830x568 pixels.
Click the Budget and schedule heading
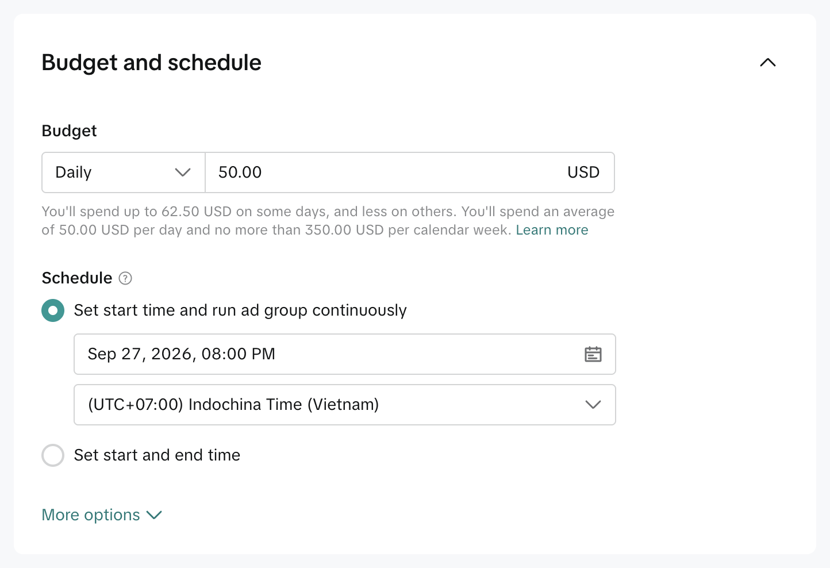(152, 63)
